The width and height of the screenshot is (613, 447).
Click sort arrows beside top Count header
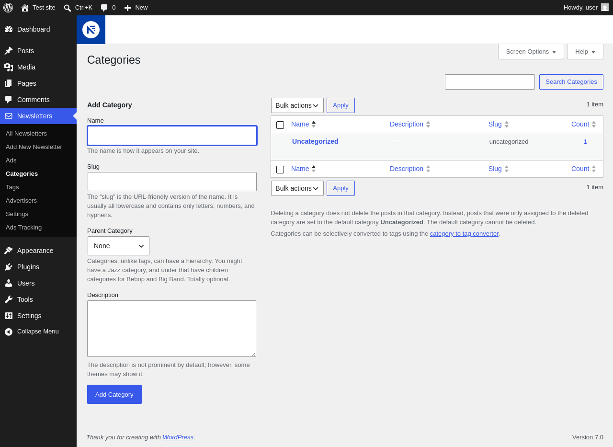[x=594, y=124]
